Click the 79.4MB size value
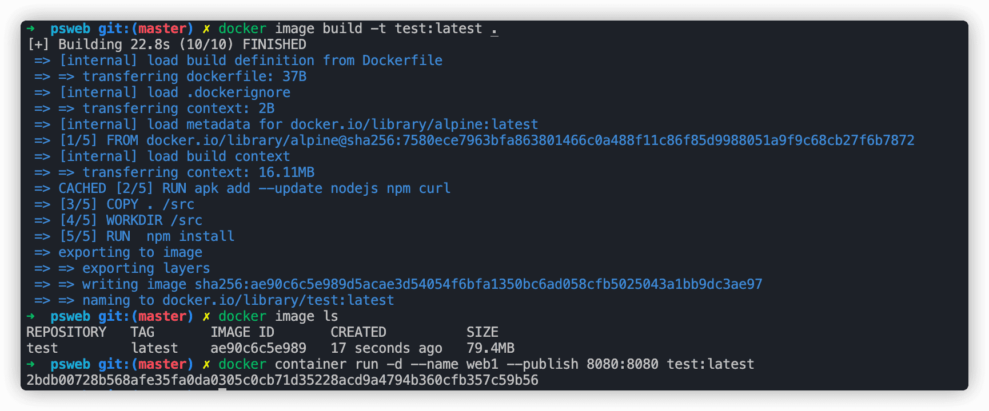The height and width of the screenshot is (411, 989). 490,348
